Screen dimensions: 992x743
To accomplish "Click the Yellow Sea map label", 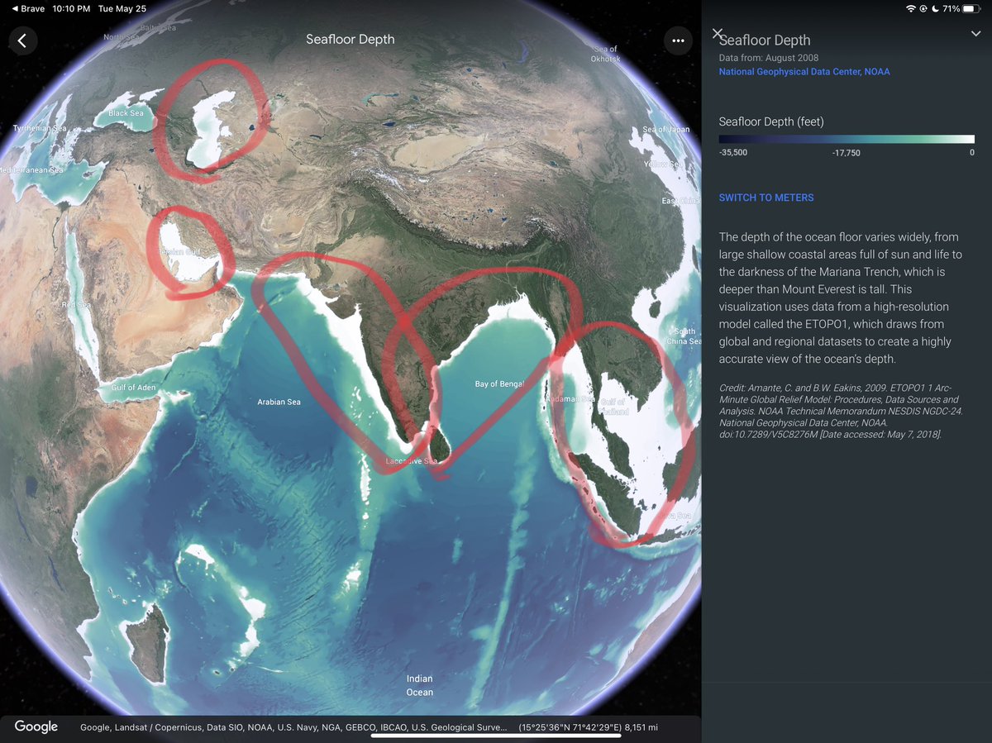I will coord(662,164).
